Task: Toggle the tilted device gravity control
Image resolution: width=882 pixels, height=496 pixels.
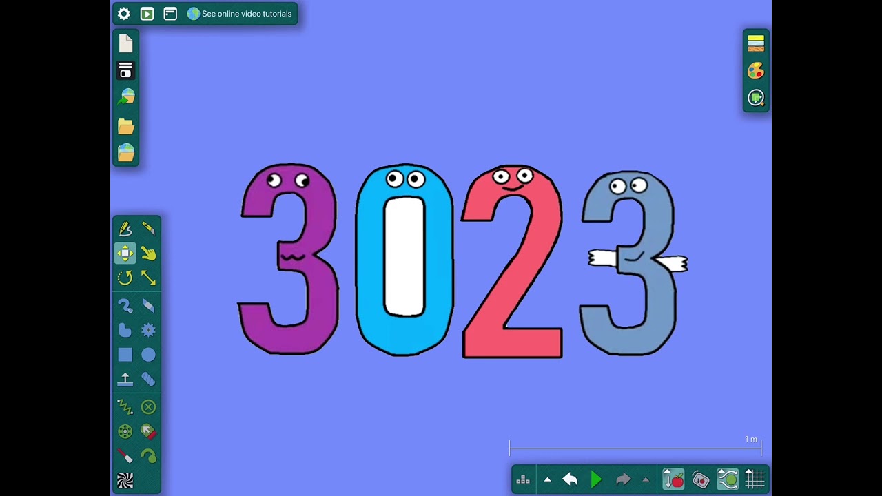Action: [701, 479]
